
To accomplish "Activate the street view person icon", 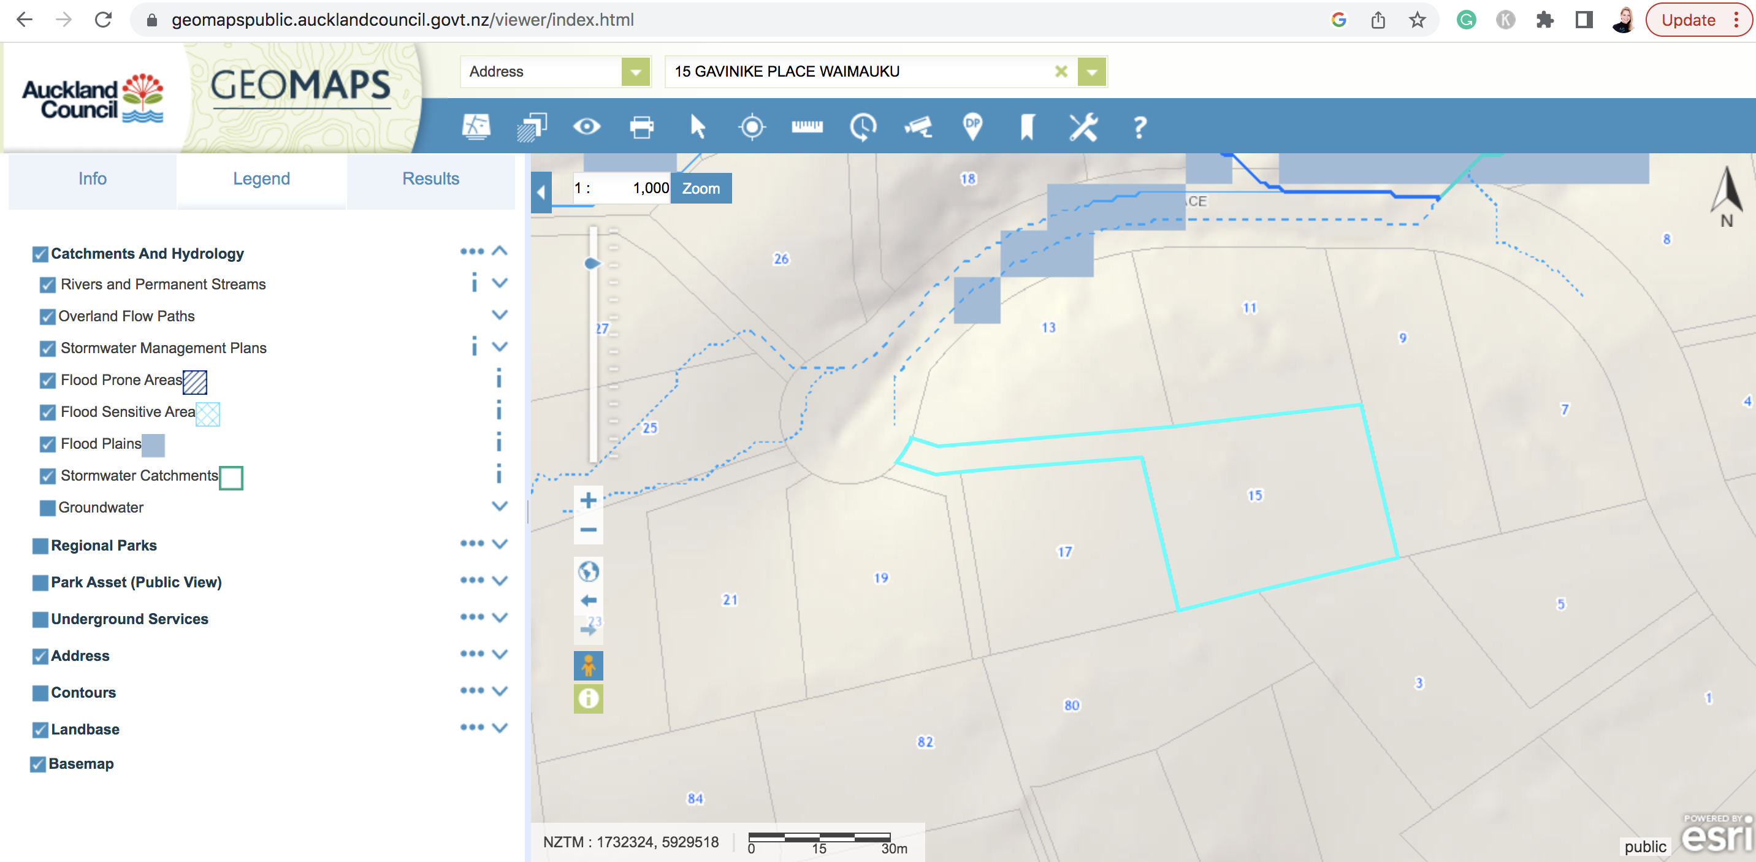I will tap(588, 665).
